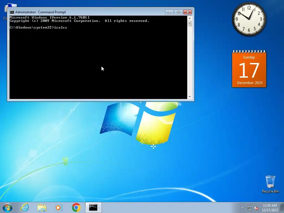Image resolution: width=284 pixels, height=213 pixels.
Task: Click the Command Prompt scrollbar thumb
Action: tap(190, 24)
